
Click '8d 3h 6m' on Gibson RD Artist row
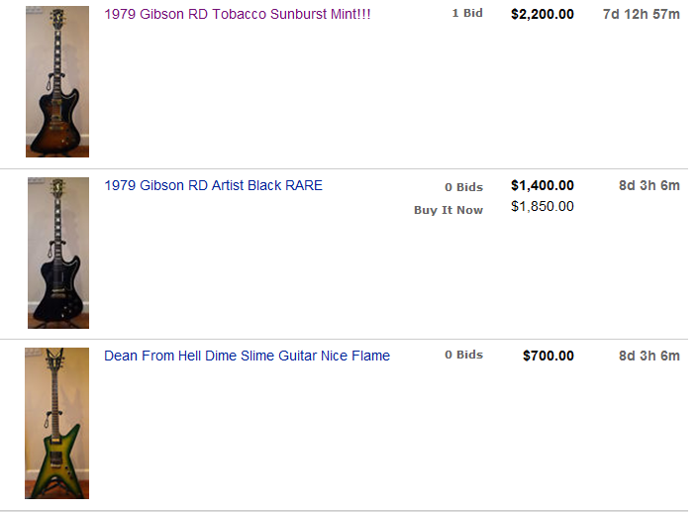(648, 185)
